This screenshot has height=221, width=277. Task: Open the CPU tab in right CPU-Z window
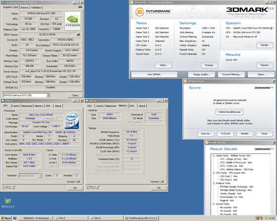coord(89,106)
